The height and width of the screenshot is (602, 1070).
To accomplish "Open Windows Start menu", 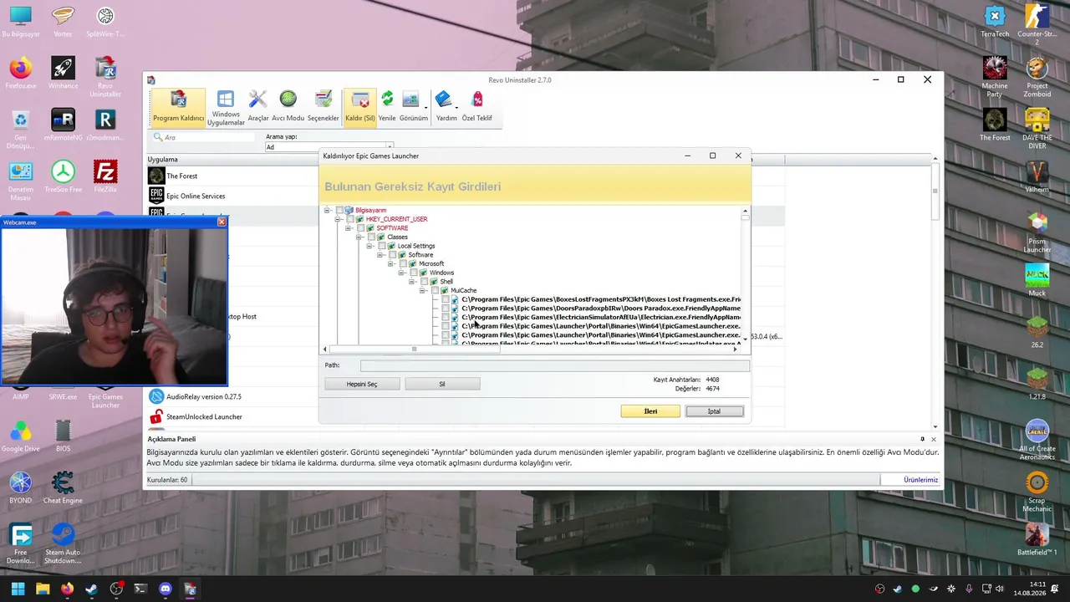I will click(18, 589).
